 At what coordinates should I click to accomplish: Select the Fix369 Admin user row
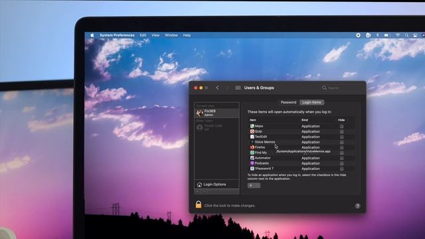coord(216,113)
